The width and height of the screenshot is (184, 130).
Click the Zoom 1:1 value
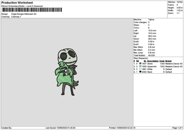[178, 13]
